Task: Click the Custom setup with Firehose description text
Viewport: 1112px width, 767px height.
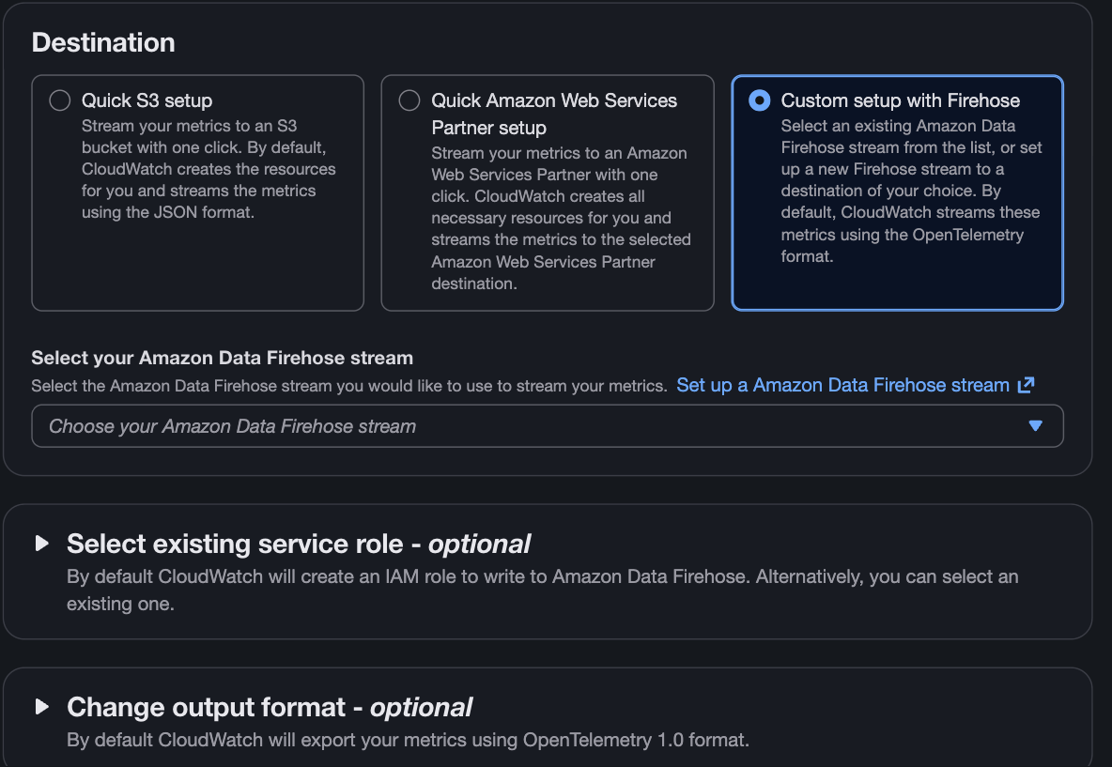Action: (x=911, y=192)
